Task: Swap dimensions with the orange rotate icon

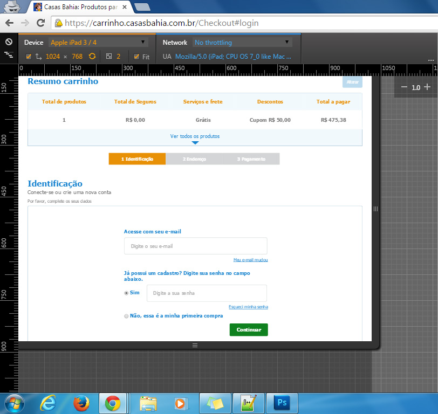Action: pos(92,57)
